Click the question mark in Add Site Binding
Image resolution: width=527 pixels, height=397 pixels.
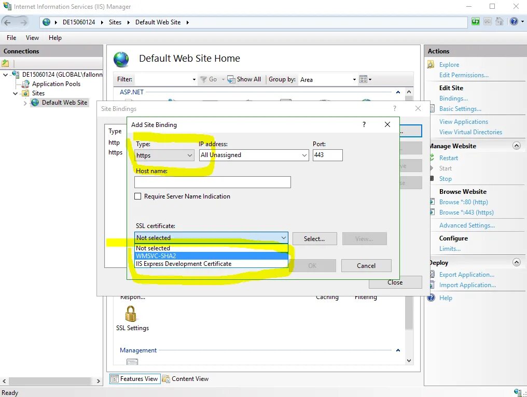364,124
